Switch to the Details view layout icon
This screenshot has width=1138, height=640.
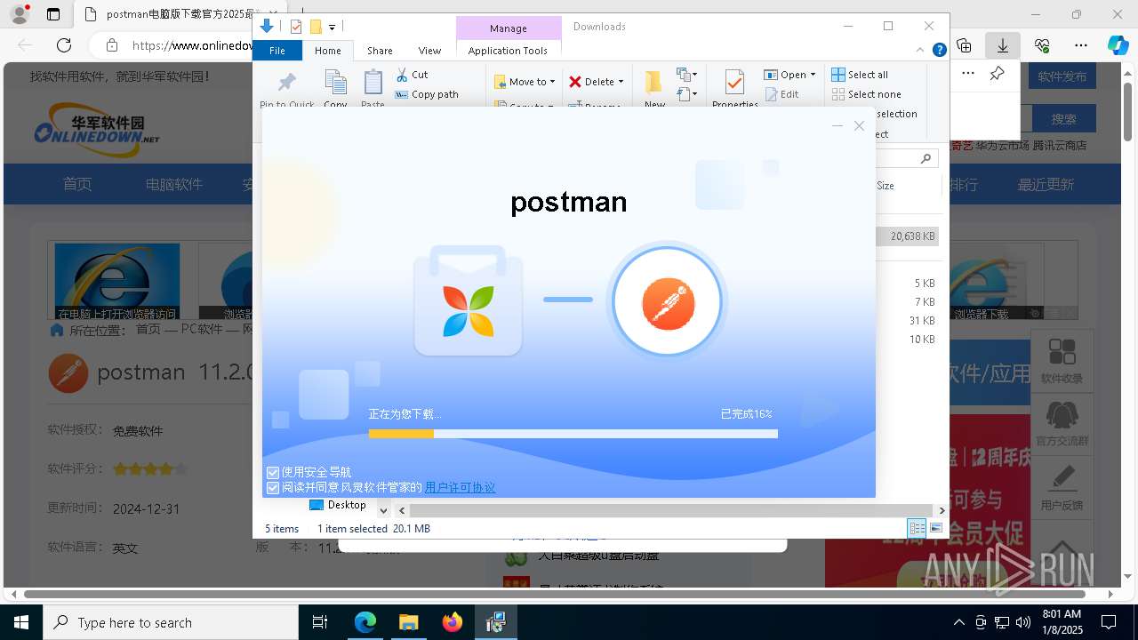tap(917, 528)
